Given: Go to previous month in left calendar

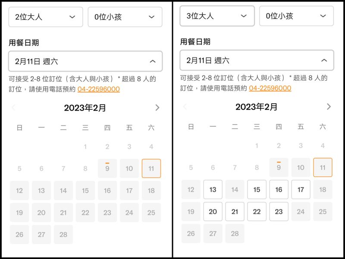Looking at the screenshot, I should [x=13, y=107].
